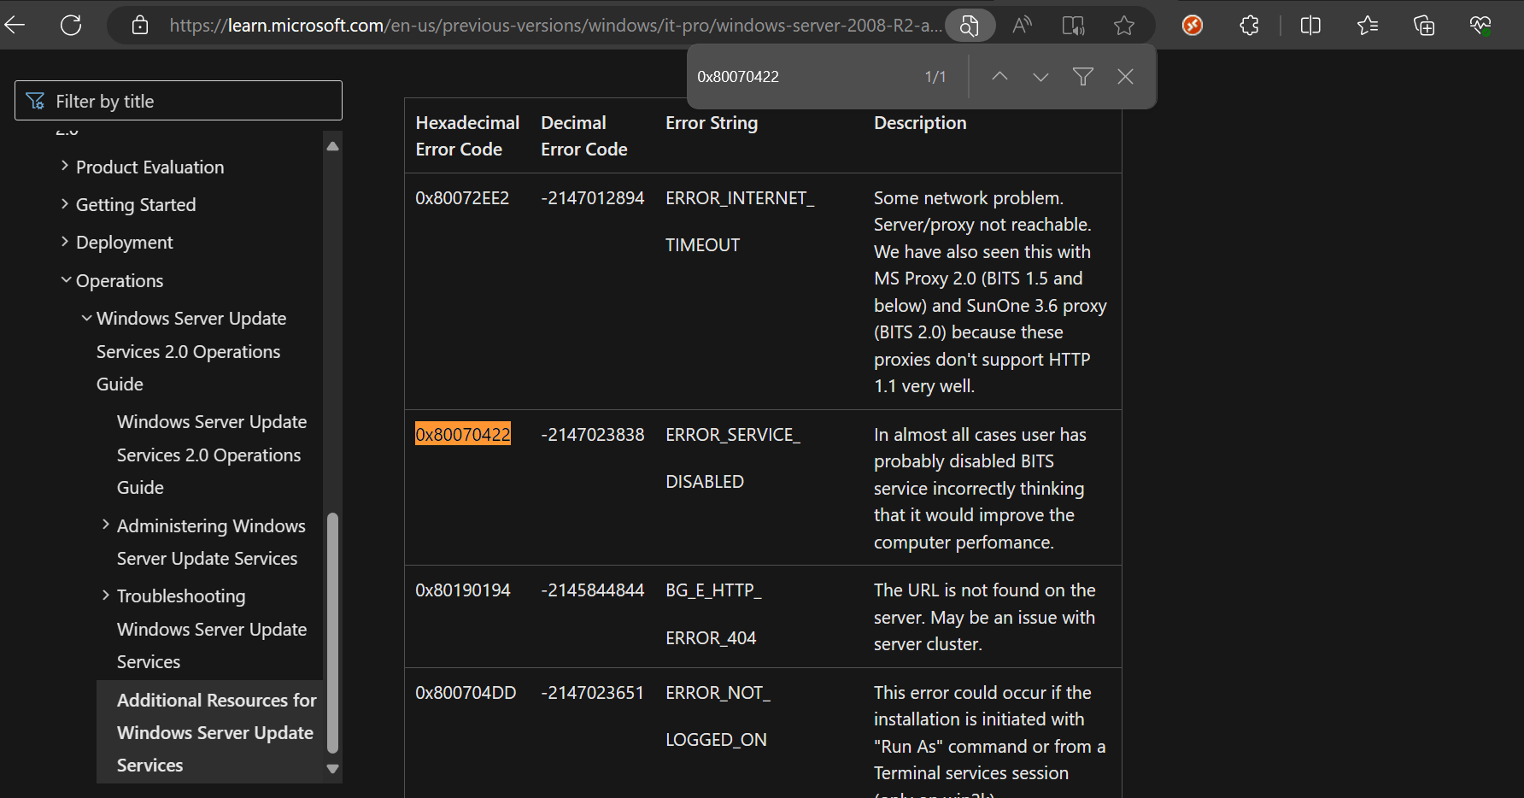Click the sidebar scrollbar thumb

point(333,632)
